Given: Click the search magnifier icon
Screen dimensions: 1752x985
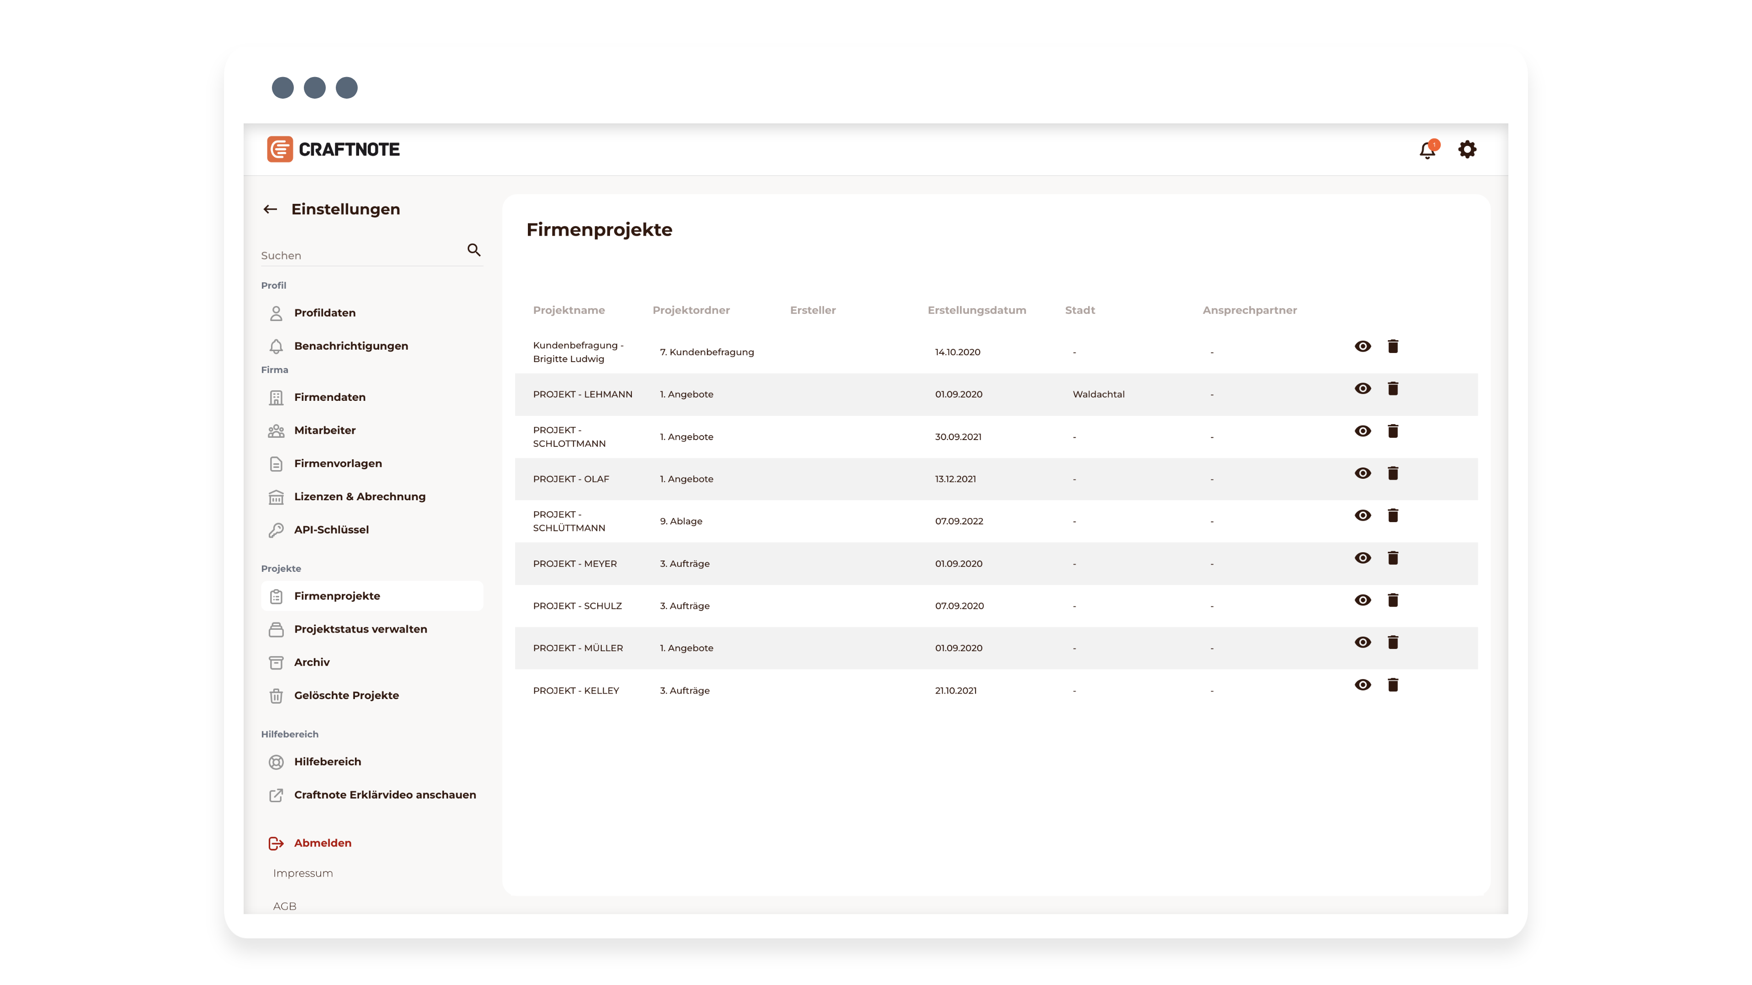Looking at the screenshot, I should [474, 250].
